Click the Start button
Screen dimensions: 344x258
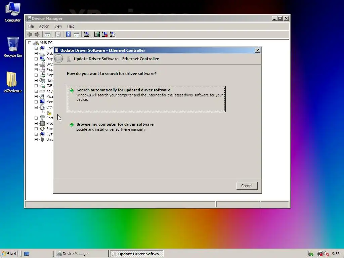point(9,254)
